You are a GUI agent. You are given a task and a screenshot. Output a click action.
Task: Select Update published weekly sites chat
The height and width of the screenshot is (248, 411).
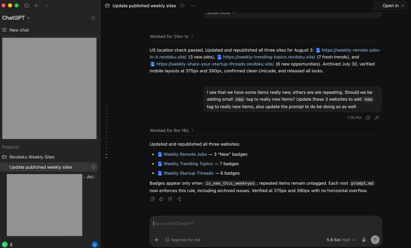click(x=49, y=167)
